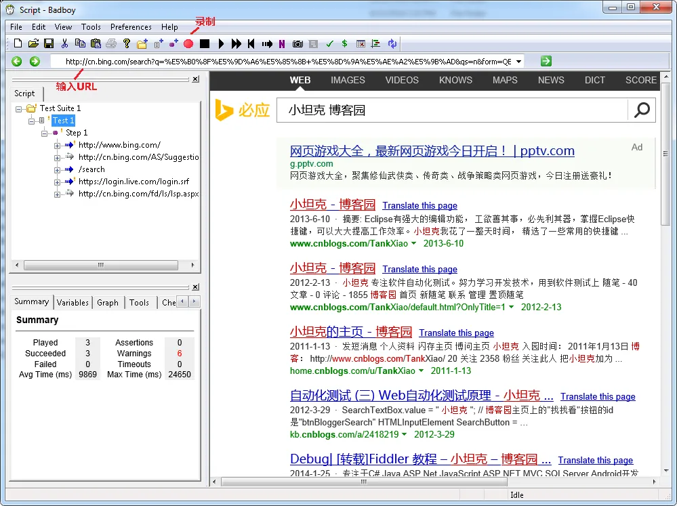Open the Preferences menu
Viewport: 677px width, 506px height.
(131, 27)
